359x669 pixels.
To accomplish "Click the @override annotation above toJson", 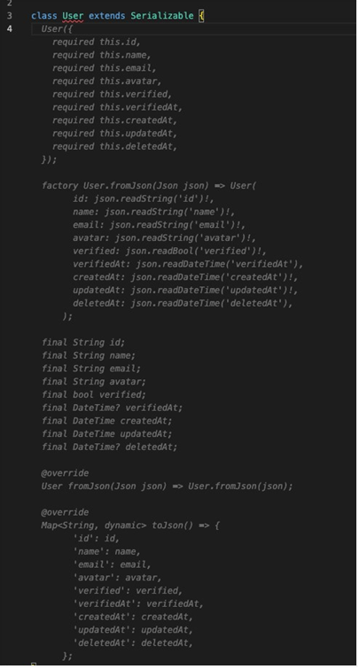I will [65, 512].
